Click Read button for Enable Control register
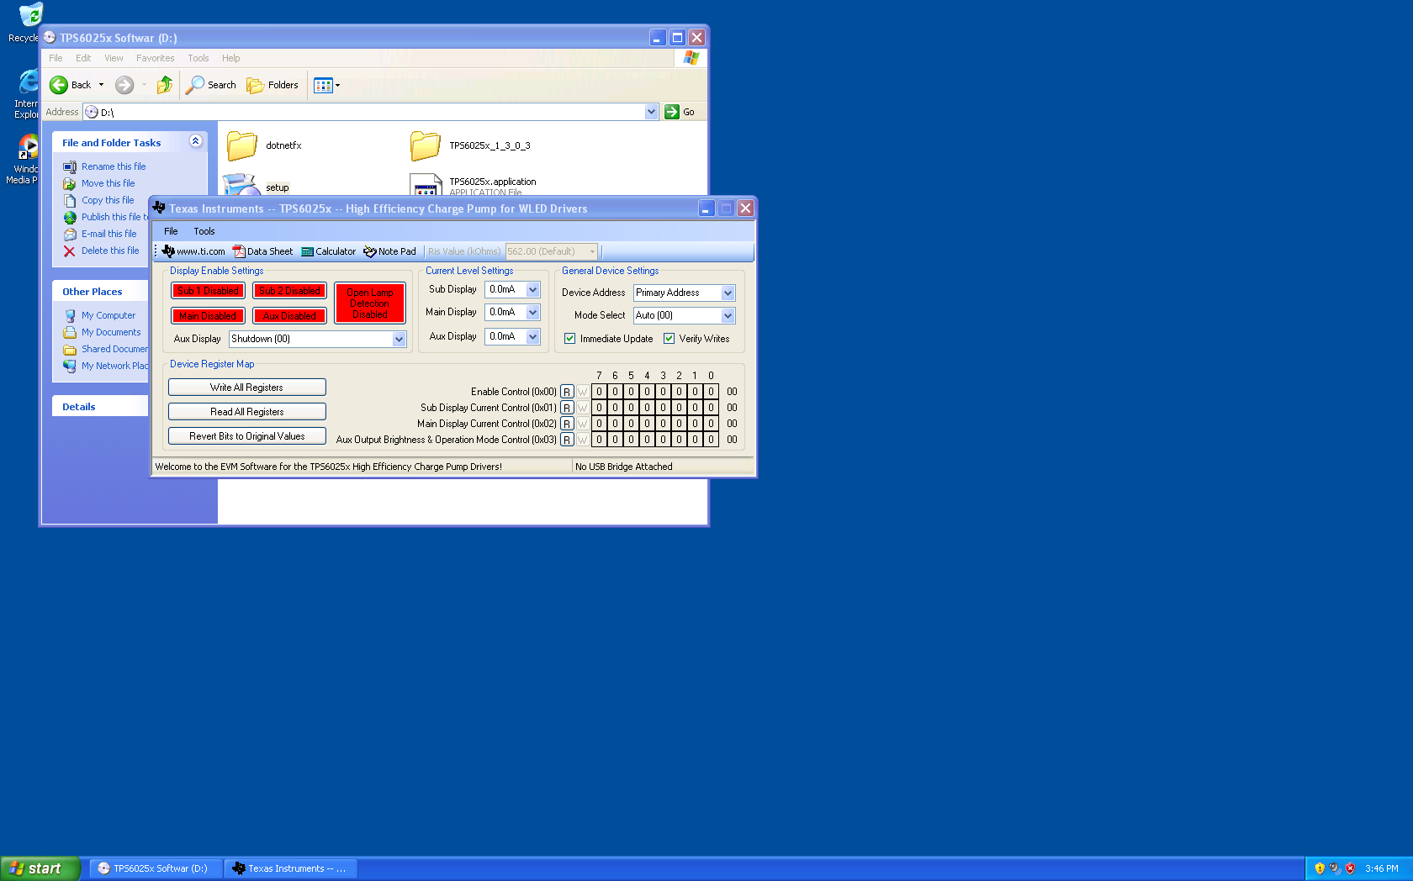Image resolution: width=1413 pixels, height=881 pixels. (x=567, y=392)
